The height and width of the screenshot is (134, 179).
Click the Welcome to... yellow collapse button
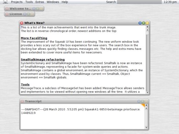pyautogui.click(x=41, y=9)
